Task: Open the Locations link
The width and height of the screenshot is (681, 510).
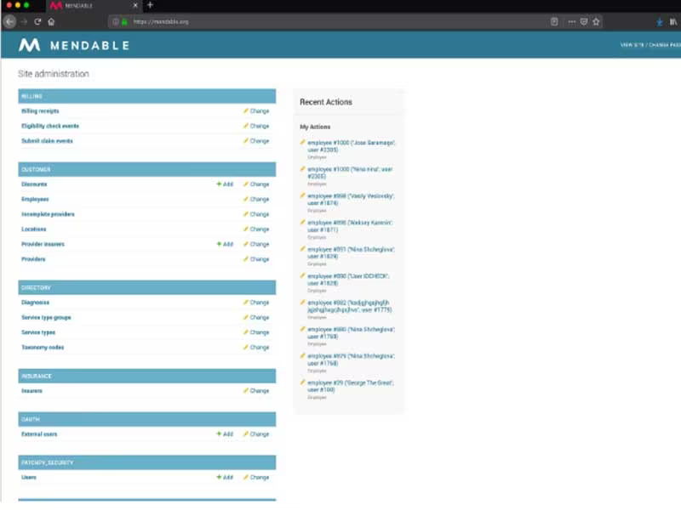Action: click(x=33, y=229)
